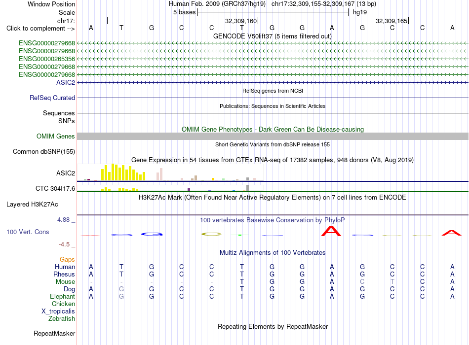This screenshot has width=469, height=345.
Task: Click the olive C logo in PhyloP track
Action: [x=211, y=234]
